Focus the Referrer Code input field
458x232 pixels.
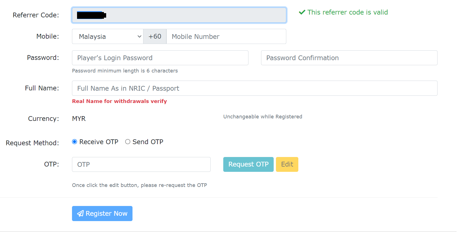[x=179, y=15]
